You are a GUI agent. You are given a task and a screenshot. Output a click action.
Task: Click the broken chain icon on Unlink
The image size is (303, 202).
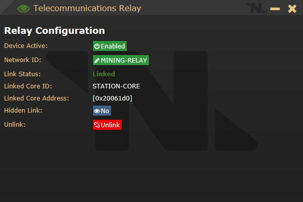click(97, 125)
